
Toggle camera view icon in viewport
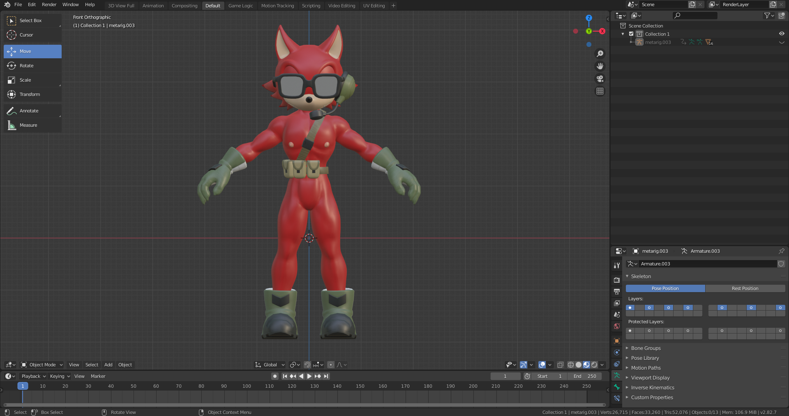[600, 79]
